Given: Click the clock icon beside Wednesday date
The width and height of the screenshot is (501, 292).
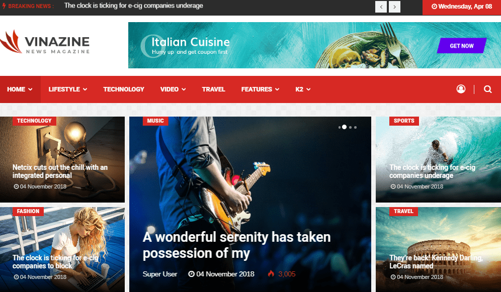Looking at the screenshot, I should tap(434, 7).
